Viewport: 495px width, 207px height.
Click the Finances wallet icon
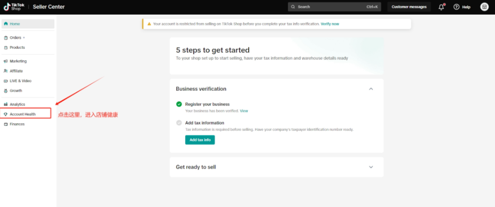(x=5, y=124)
